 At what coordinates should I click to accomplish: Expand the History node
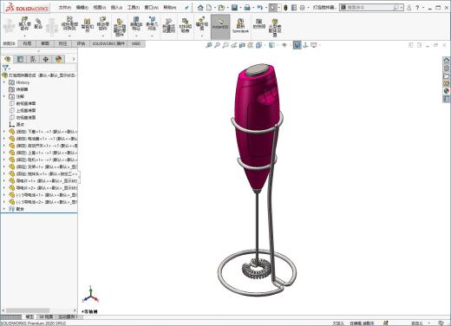point(4,82)
